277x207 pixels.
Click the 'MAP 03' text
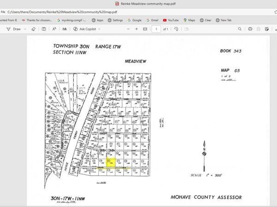(230, 70)
